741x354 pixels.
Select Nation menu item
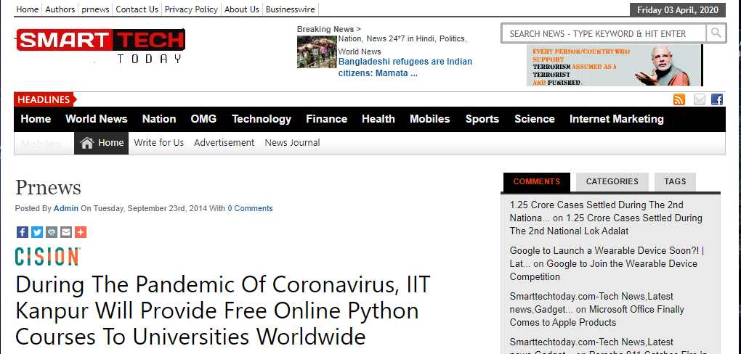(x=159, y=119)
